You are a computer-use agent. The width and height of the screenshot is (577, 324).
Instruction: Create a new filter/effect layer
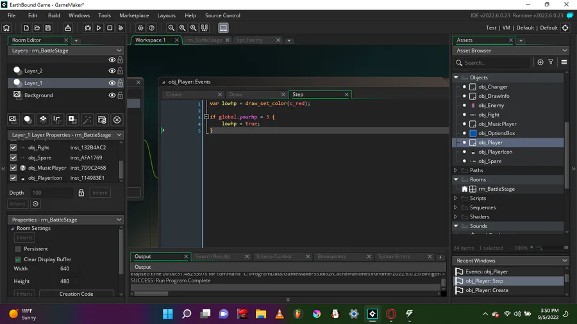[x=87, y=119]
